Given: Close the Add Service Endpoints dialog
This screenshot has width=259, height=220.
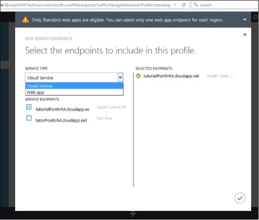Looking at the screenshot, I should (245, 34).
